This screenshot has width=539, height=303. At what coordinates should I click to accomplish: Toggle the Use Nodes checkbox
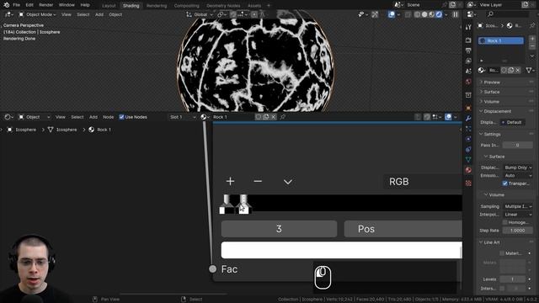(x=121, y=117)
